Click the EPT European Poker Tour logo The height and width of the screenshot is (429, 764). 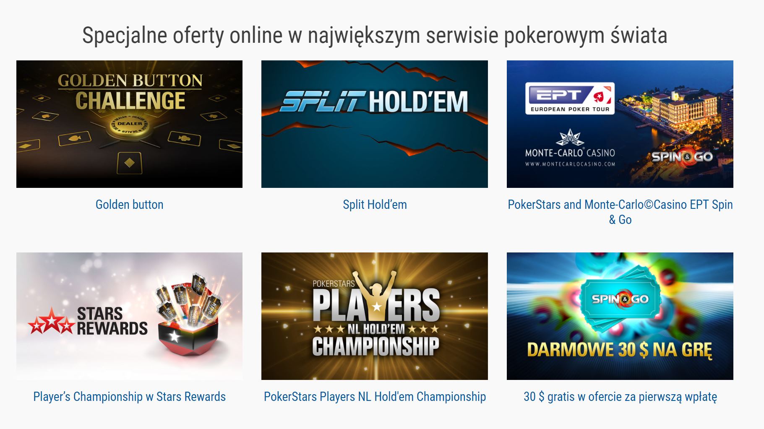(x=570, y=99)
